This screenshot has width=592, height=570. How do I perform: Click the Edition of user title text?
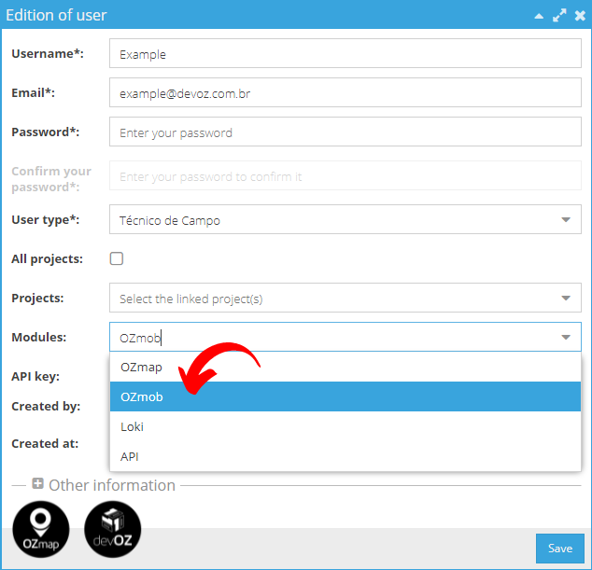(x=56, y=15)
